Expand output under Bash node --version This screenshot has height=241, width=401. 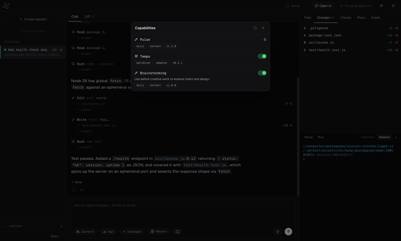coord(84,70)
